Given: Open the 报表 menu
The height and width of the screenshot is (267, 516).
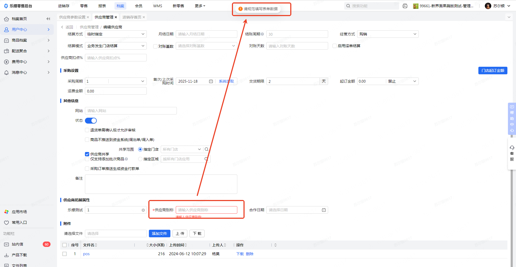Looking at the screenshot, I should pos(102,6).
